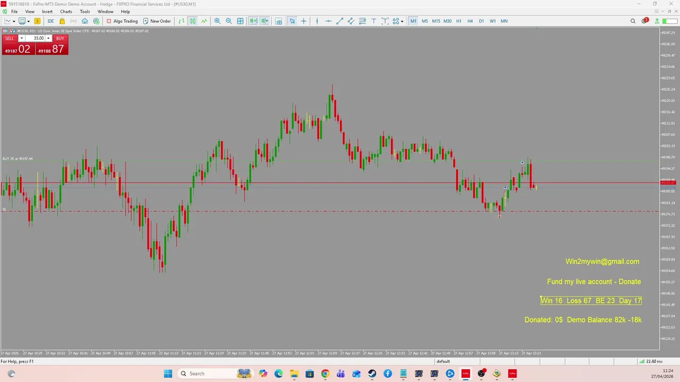Increase lot volume with up arrow
This screenshot has width=680, height=382.
48,38
